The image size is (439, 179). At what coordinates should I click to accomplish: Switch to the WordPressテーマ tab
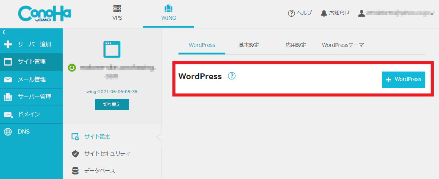[x=343, y=45]
